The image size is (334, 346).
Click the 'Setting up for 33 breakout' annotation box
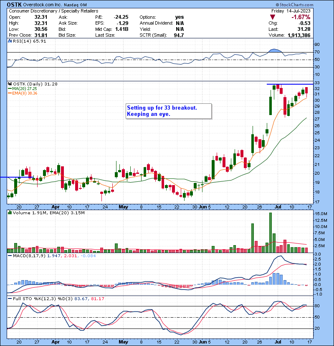(x=169, y=111)
